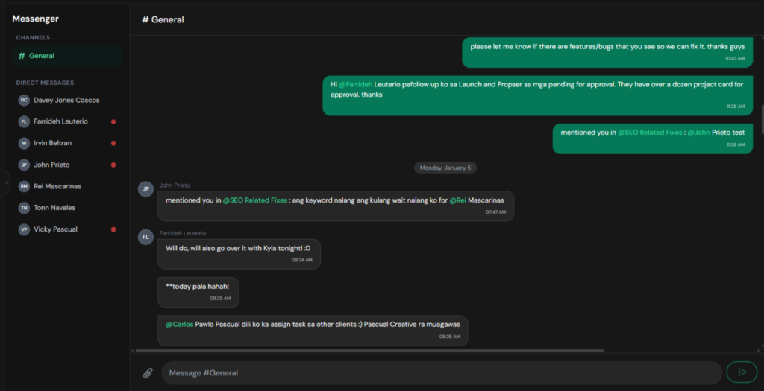This screenshot has height=391, width=764.
Task: Collapse the sidebar using left edge arrow
Action: click(7, 182)
